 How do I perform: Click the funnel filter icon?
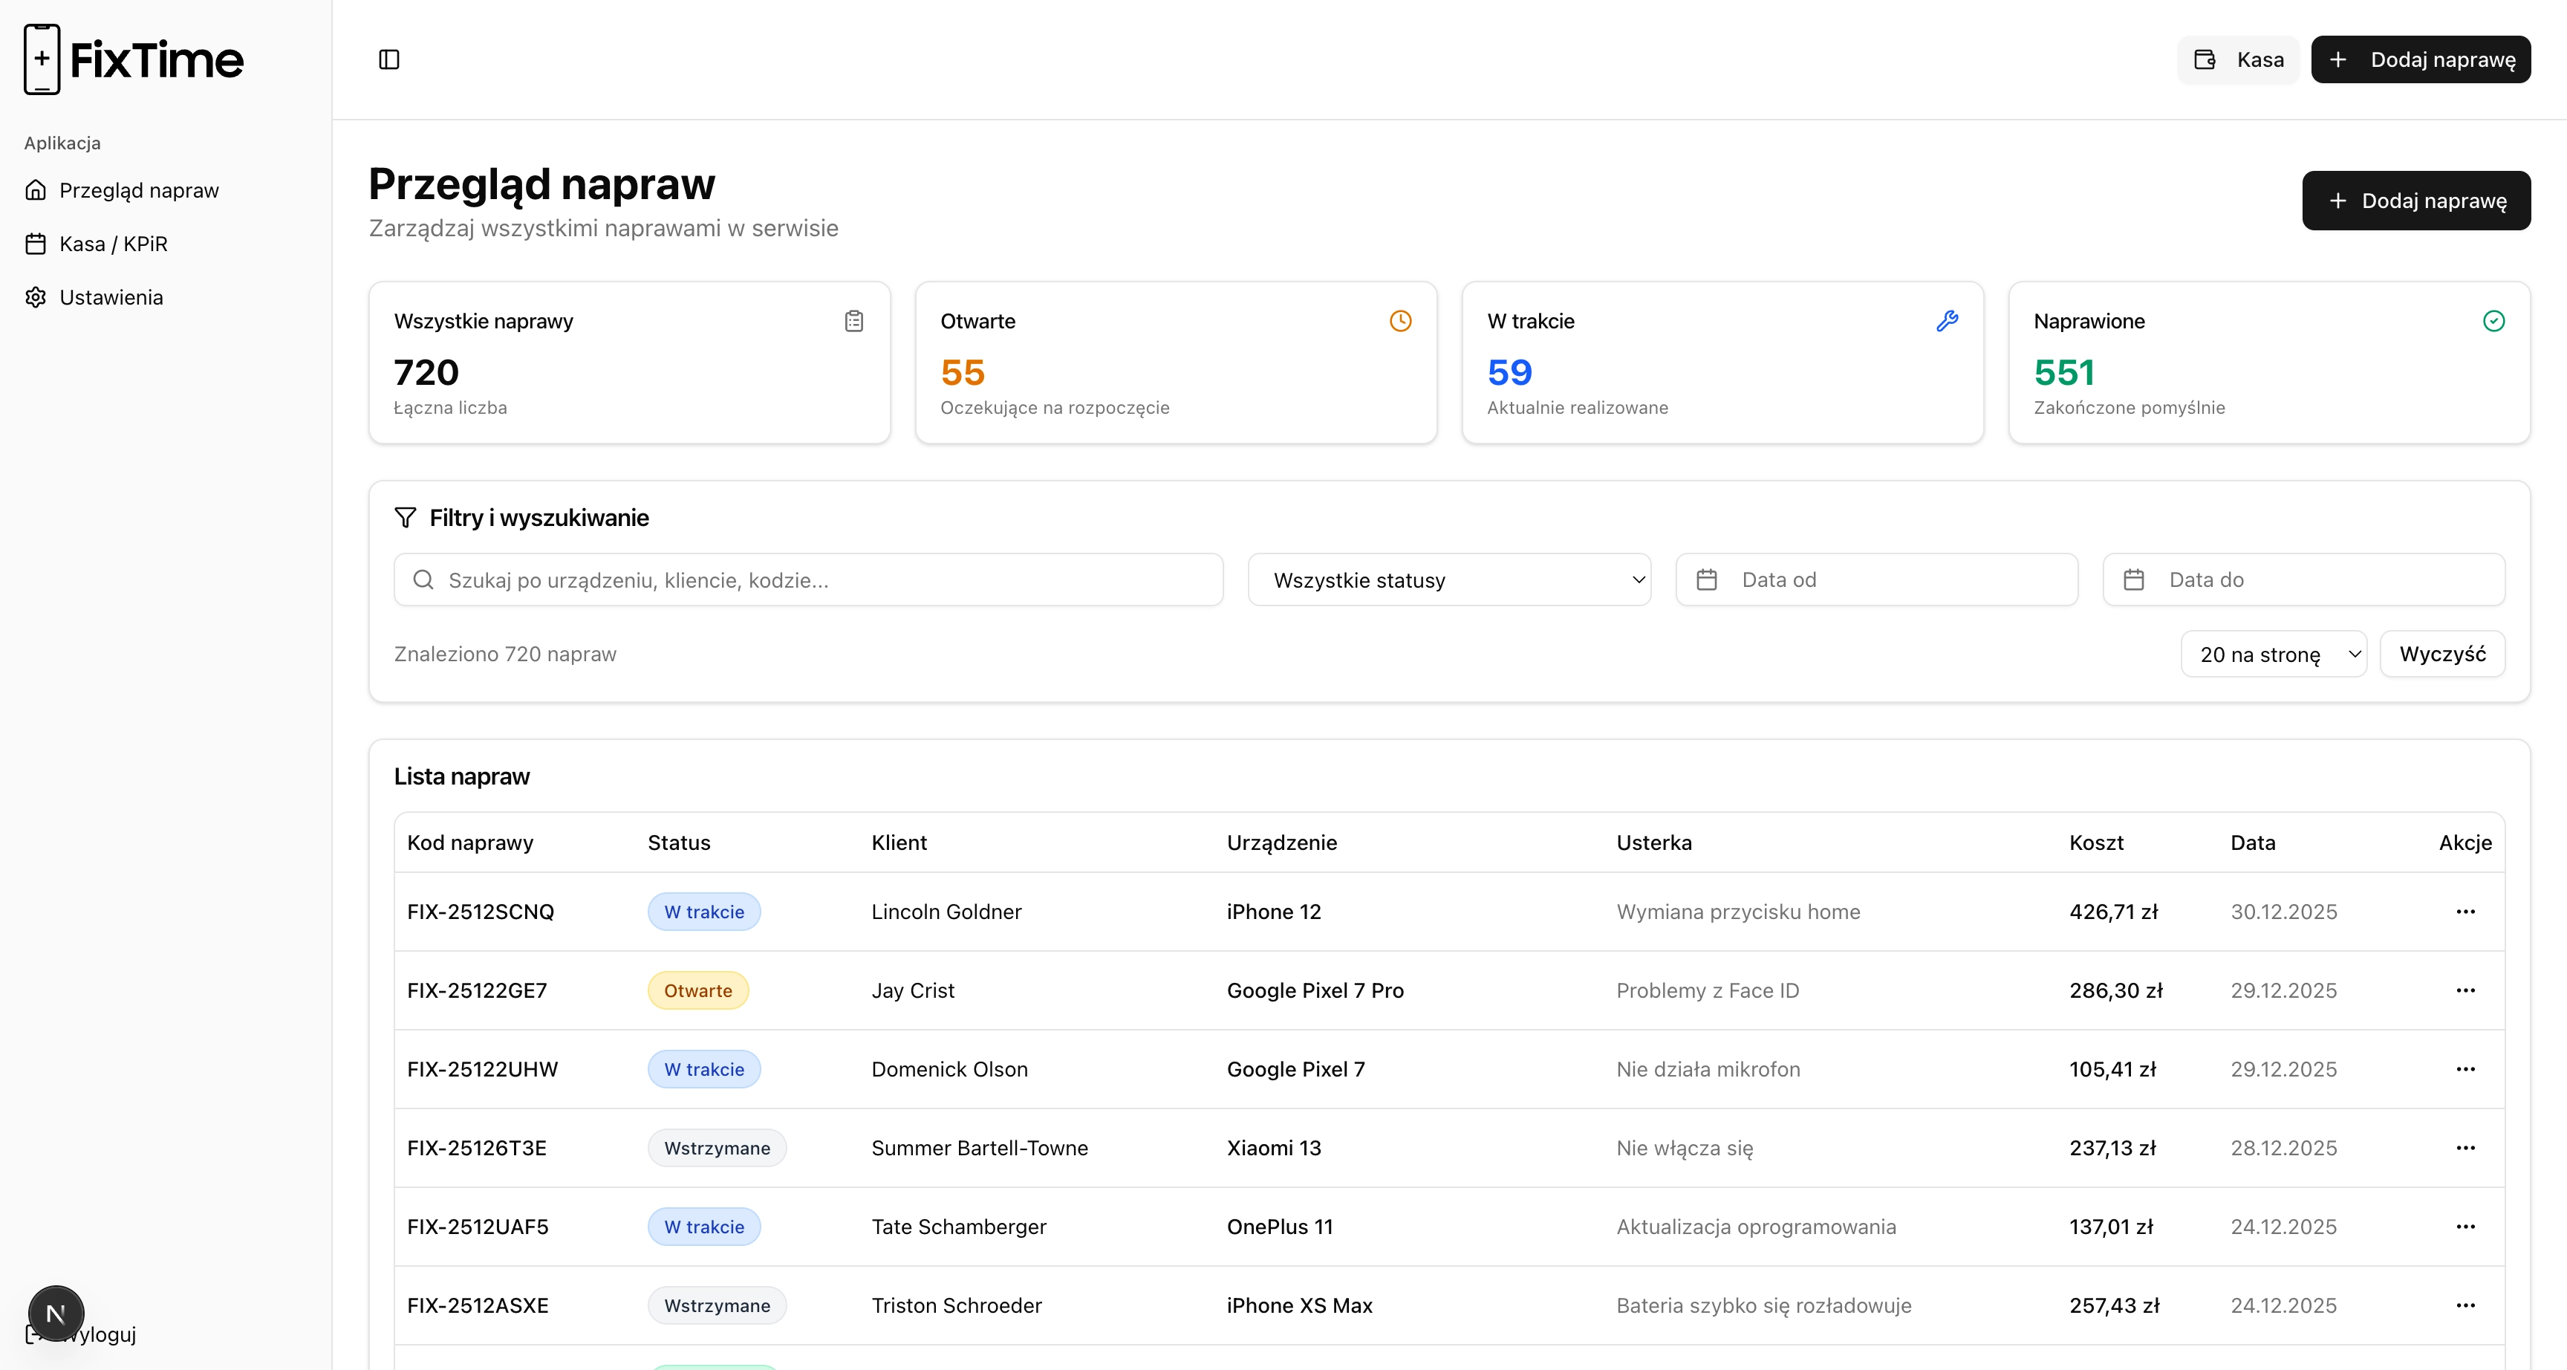(x=405, y=518)
